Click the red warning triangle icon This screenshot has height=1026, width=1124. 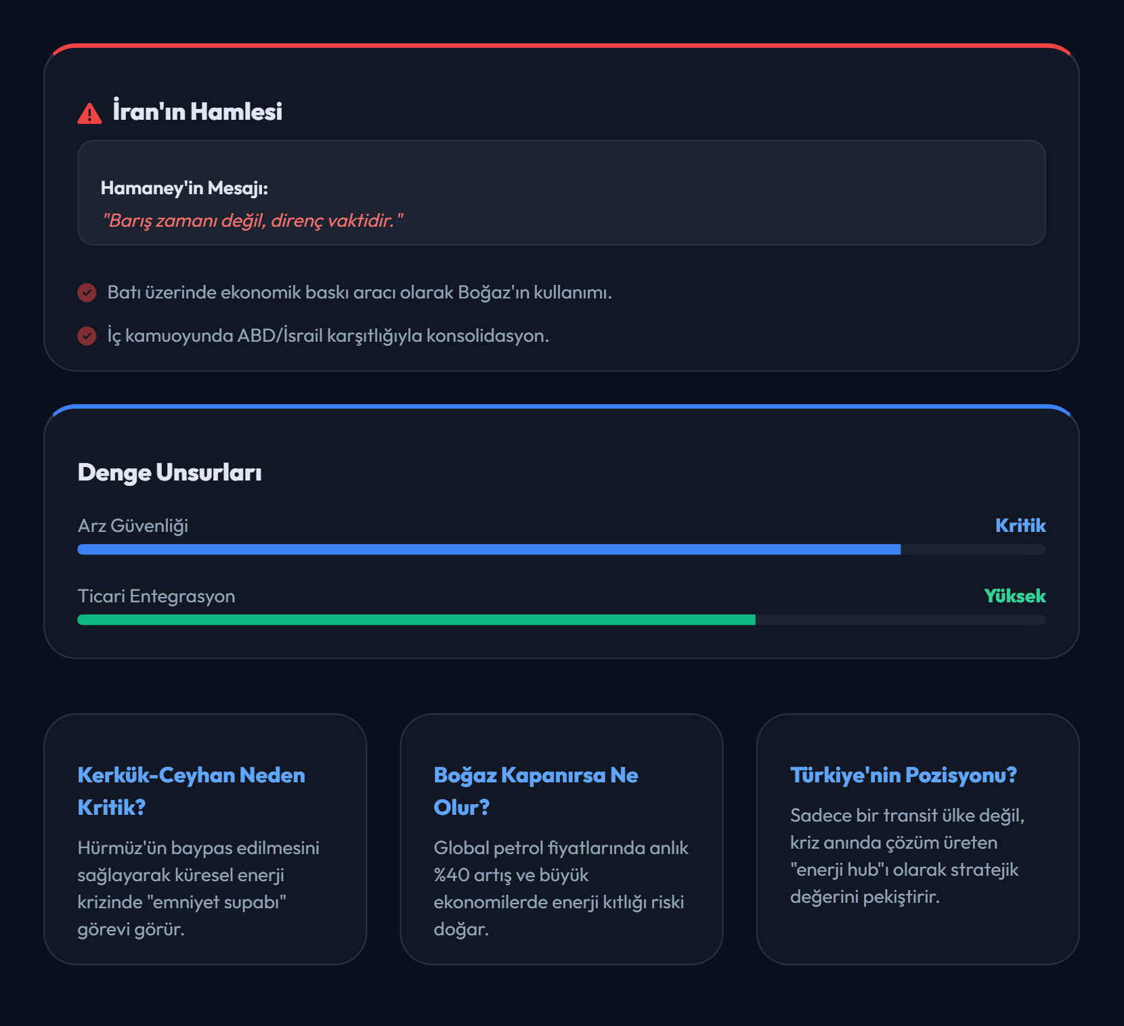click(x=89, y=113)
